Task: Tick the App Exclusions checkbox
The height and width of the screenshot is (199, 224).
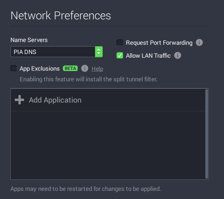Action: point(14,68)
